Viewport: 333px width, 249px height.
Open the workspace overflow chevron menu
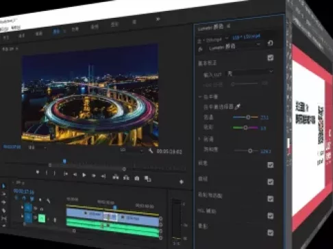158,19
